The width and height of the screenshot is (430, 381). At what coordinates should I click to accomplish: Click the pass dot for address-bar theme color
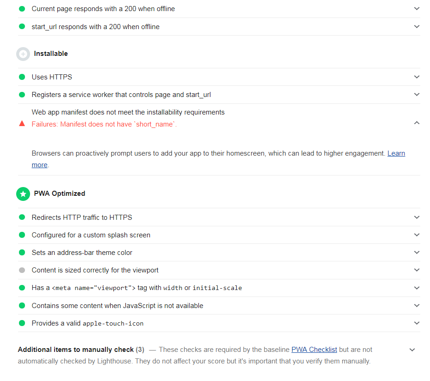point(22,253)
